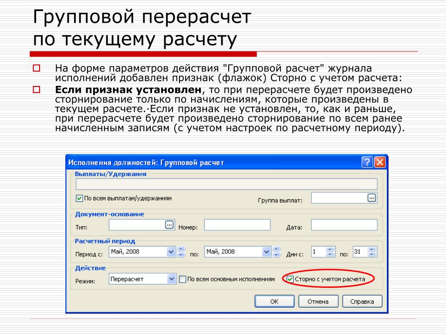Uncheck Сторно с учетом расчета checkbox

(290, 279)
